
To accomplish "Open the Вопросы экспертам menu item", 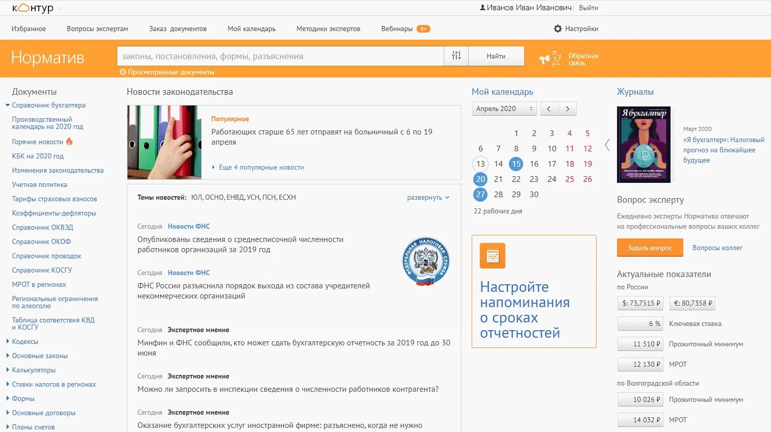I will click(96, 29).
